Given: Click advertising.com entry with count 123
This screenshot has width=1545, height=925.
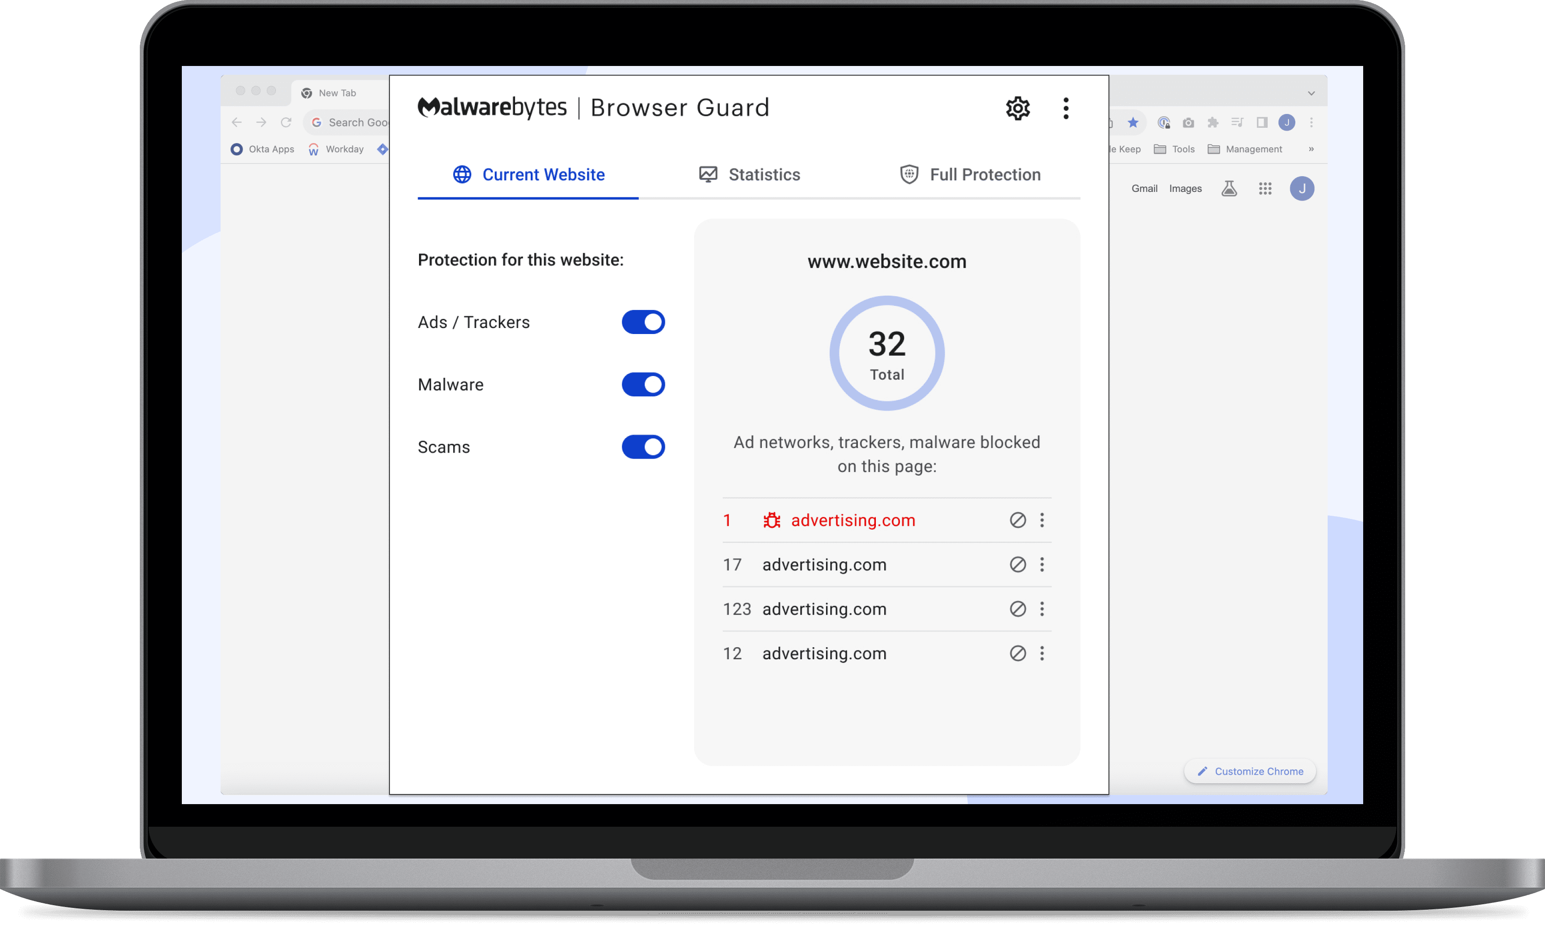Looking at the screenshot, I should click(824, 609).
